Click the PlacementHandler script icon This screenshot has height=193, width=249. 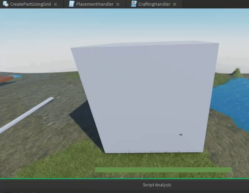pyautogui.click(x=72, y=4)
